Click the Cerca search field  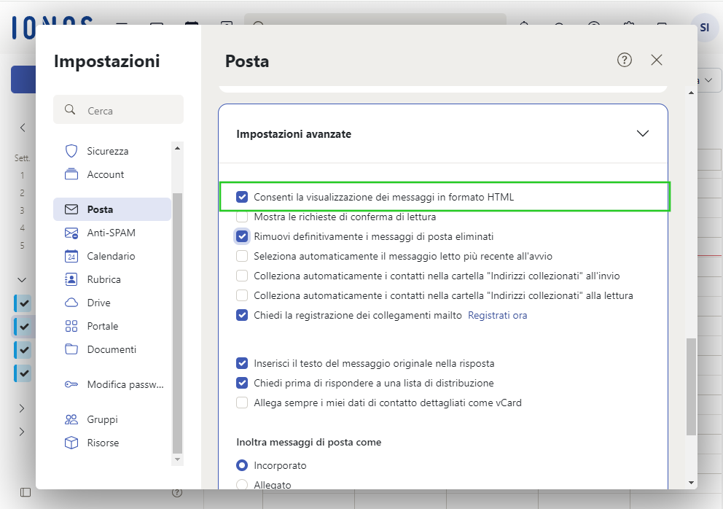point(119,110)
